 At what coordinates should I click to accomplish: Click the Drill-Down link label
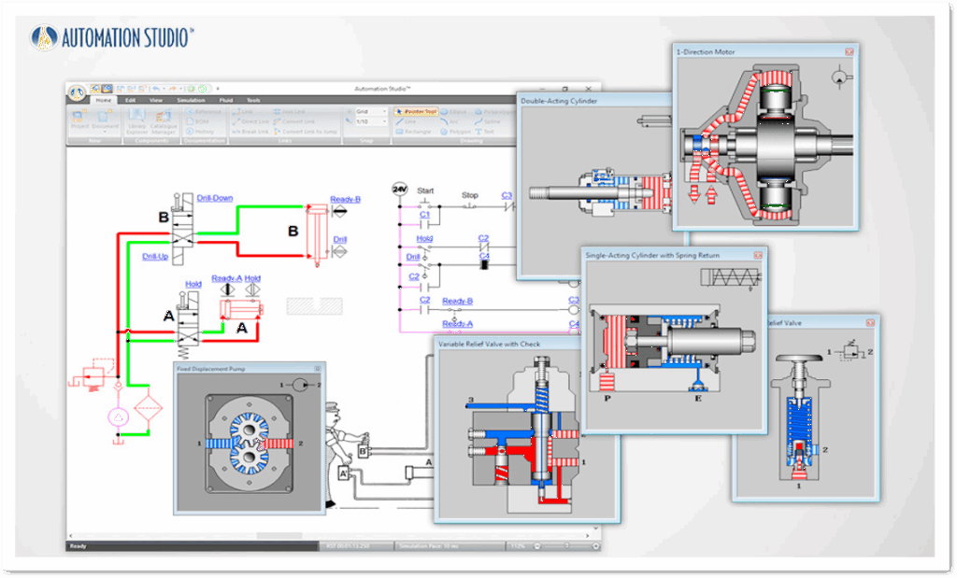[215, 198]
